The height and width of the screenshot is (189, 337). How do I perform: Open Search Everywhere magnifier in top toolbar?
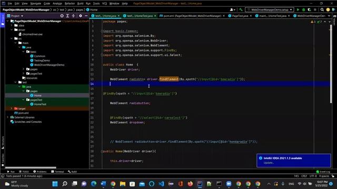click(322, 9)
